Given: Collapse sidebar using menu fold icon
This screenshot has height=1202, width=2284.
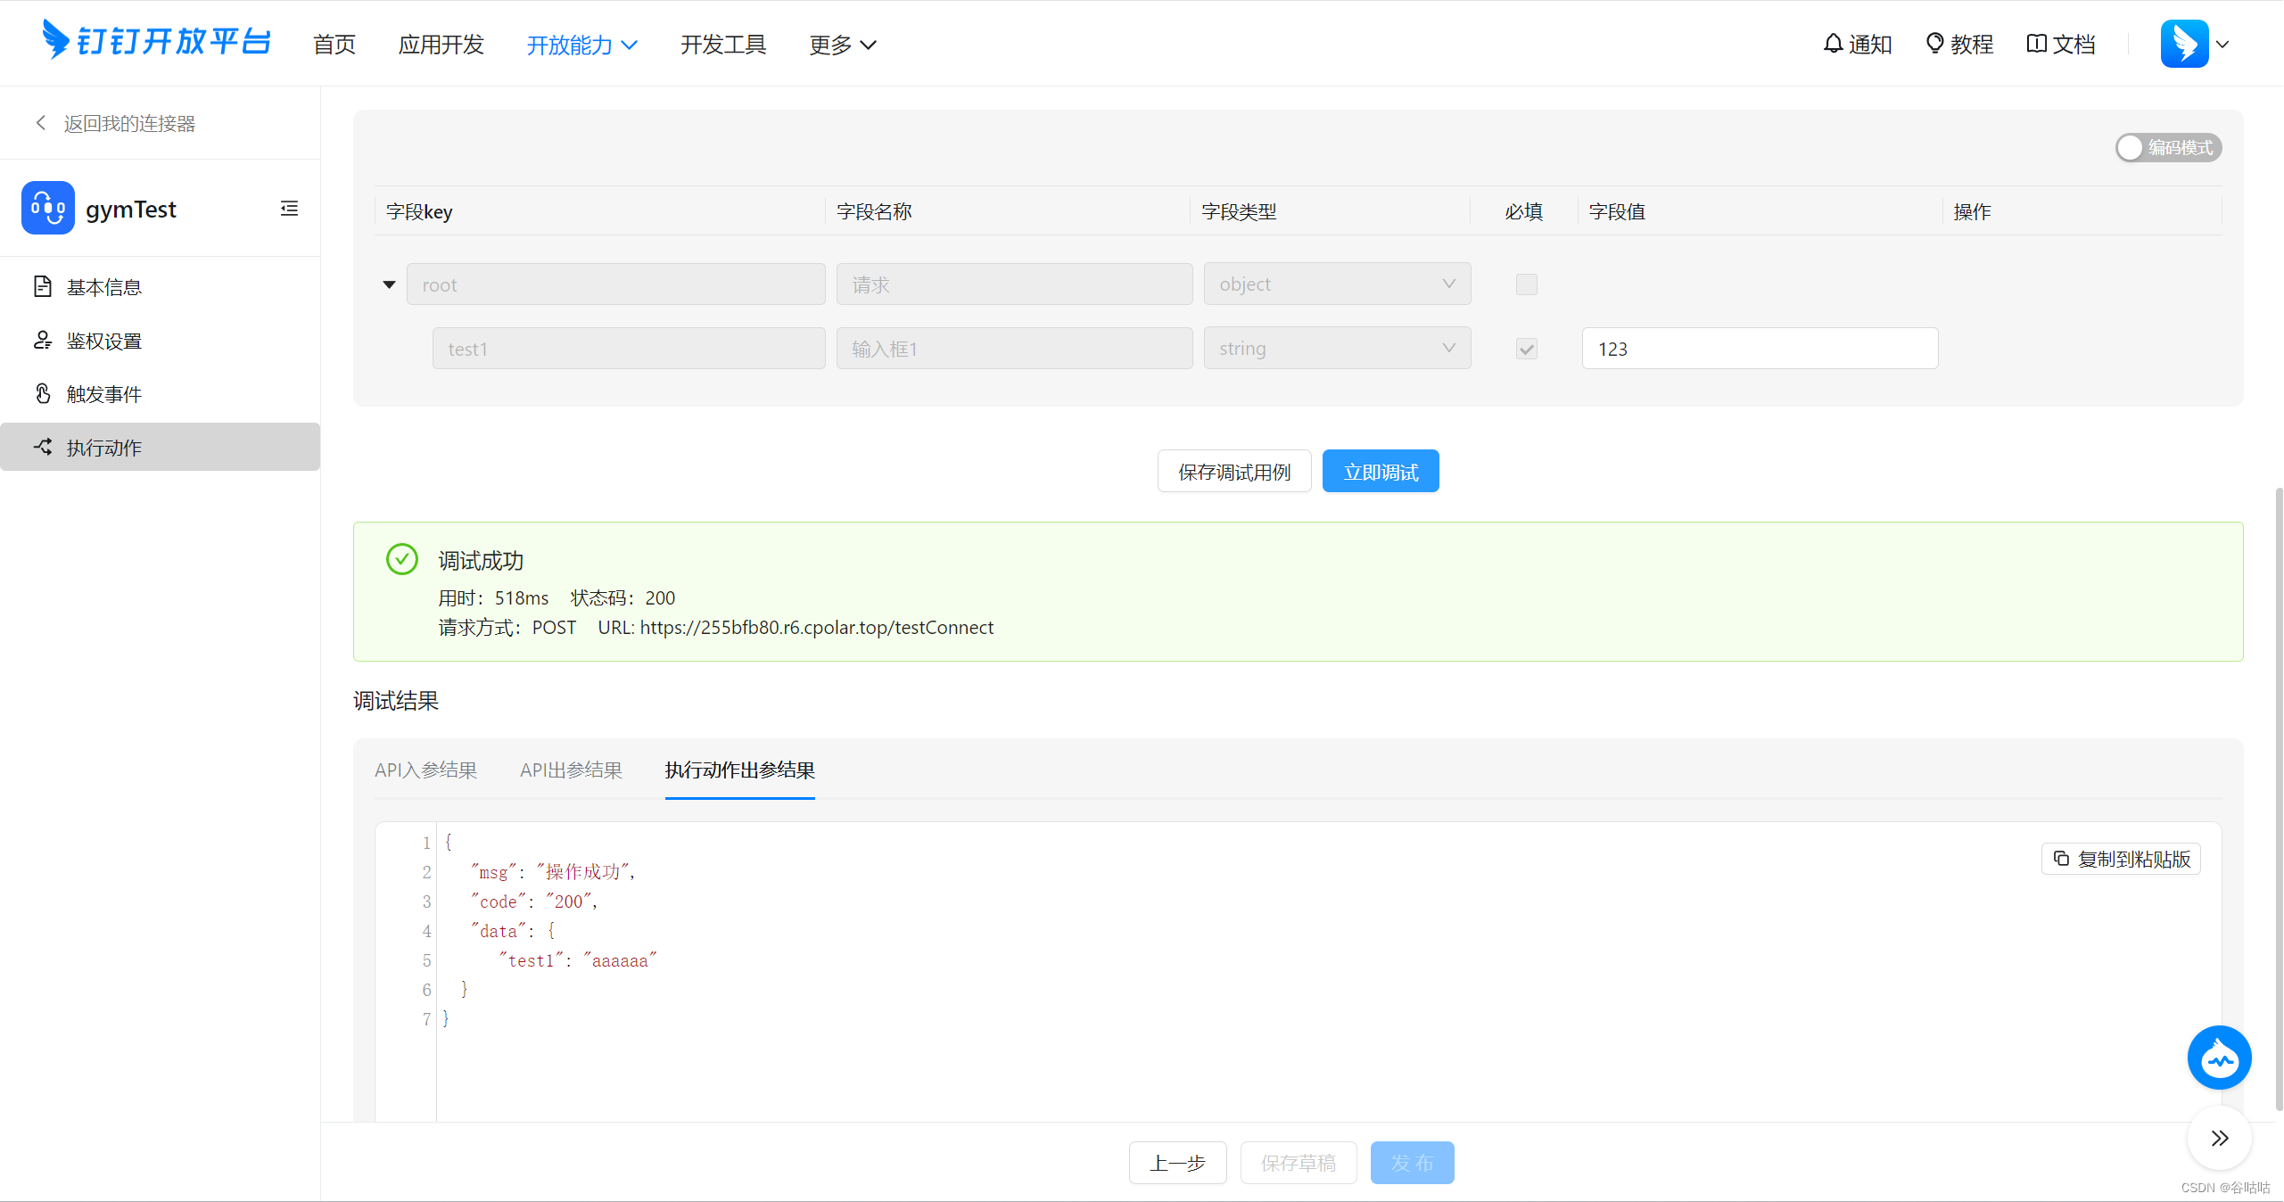Looking at the screenshot, I should point(289,209).
